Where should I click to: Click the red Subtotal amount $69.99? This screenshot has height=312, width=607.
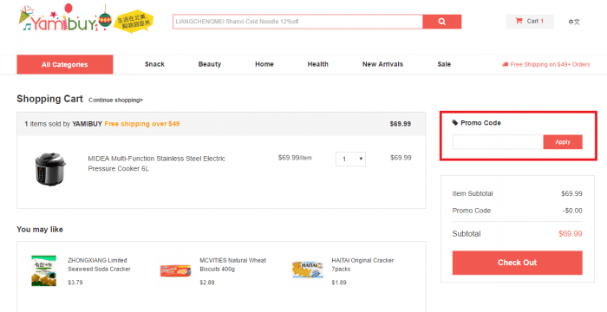571,234
